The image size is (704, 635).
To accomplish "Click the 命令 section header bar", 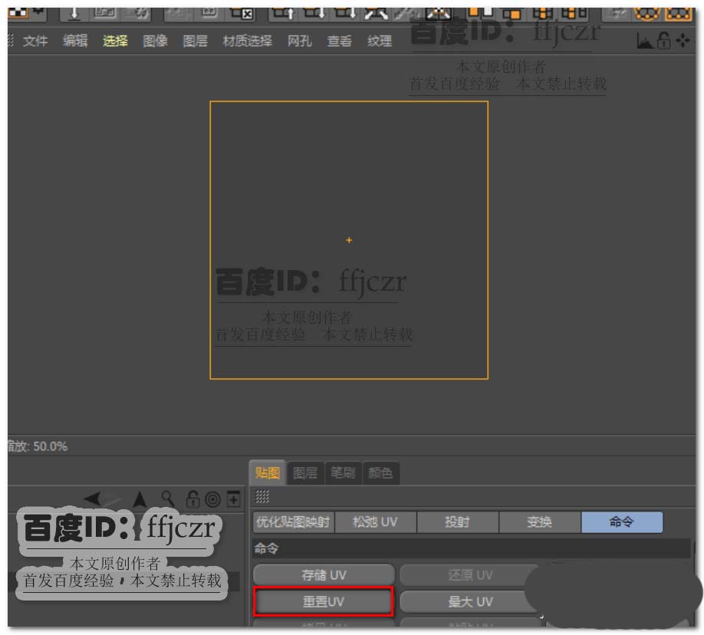I will tap(471, 548).
